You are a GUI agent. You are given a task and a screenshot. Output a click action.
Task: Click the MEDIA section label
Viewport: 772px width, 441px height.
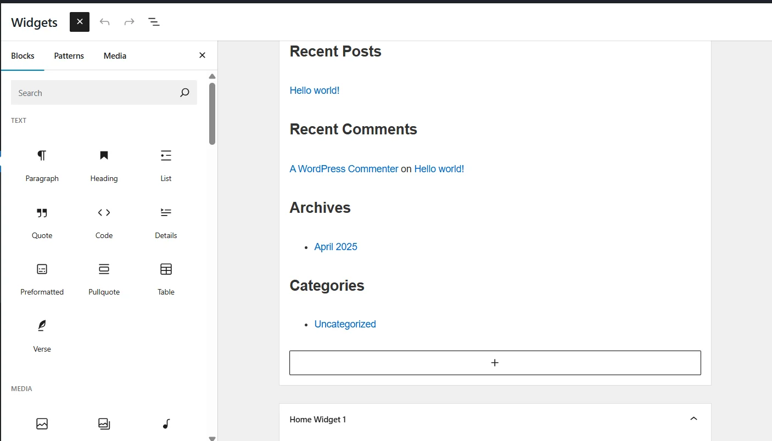(21, 388)
